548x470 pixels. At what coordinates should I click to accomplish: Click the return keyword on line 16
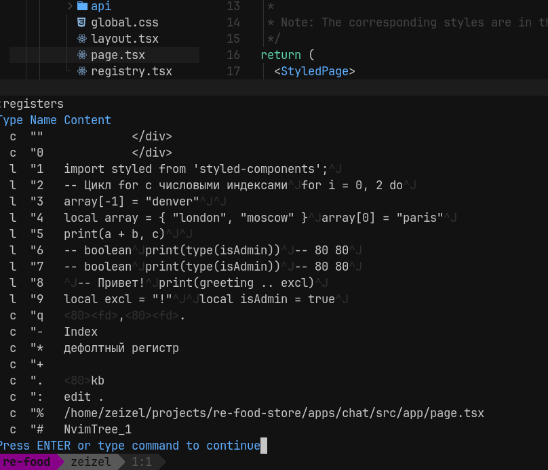[281, 55]
